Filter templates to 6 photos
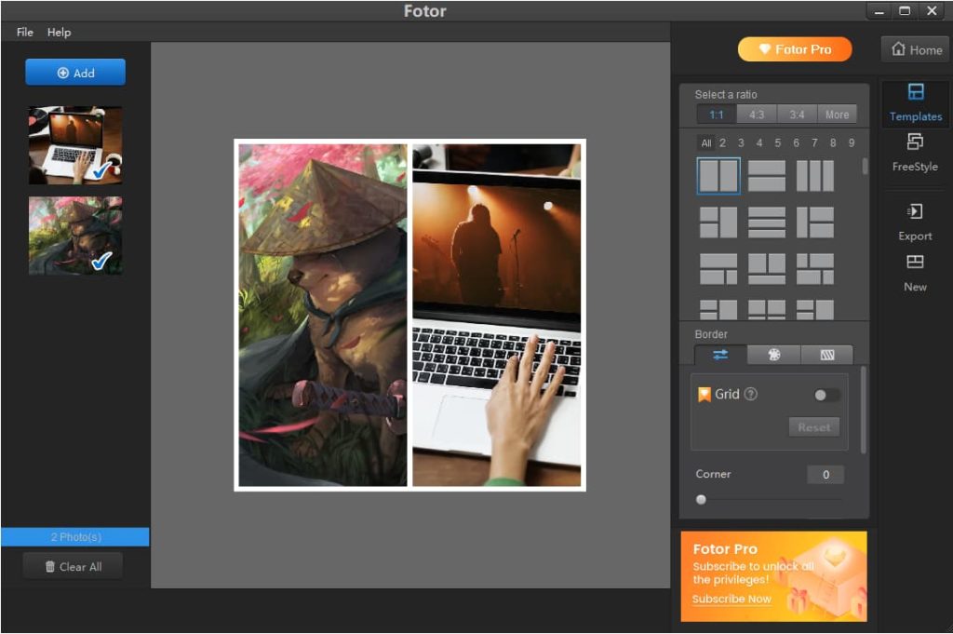953x634 pixels. [797, 142]
